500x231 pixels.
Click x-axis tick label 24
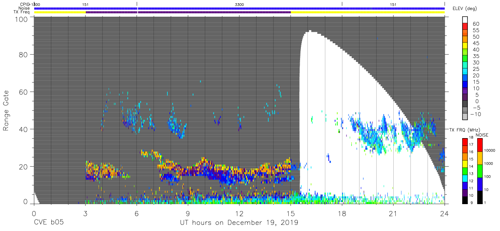coord(445,213)
